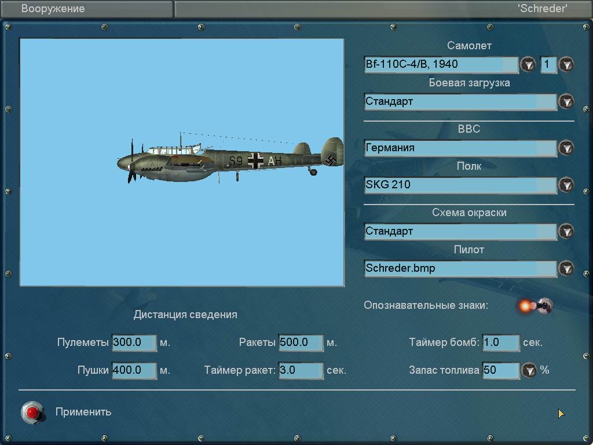Click the Пушки convergence field 400.0
593x445 pixels.
coord(134,370)
